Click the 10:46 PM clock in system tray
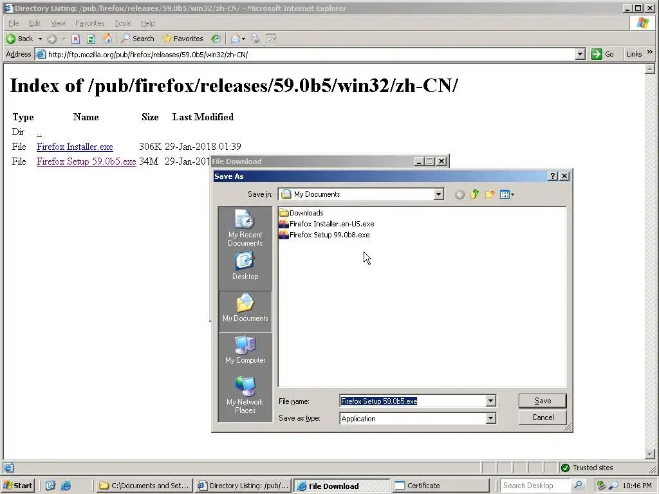The image size is (659, 494). pos(637,486)
